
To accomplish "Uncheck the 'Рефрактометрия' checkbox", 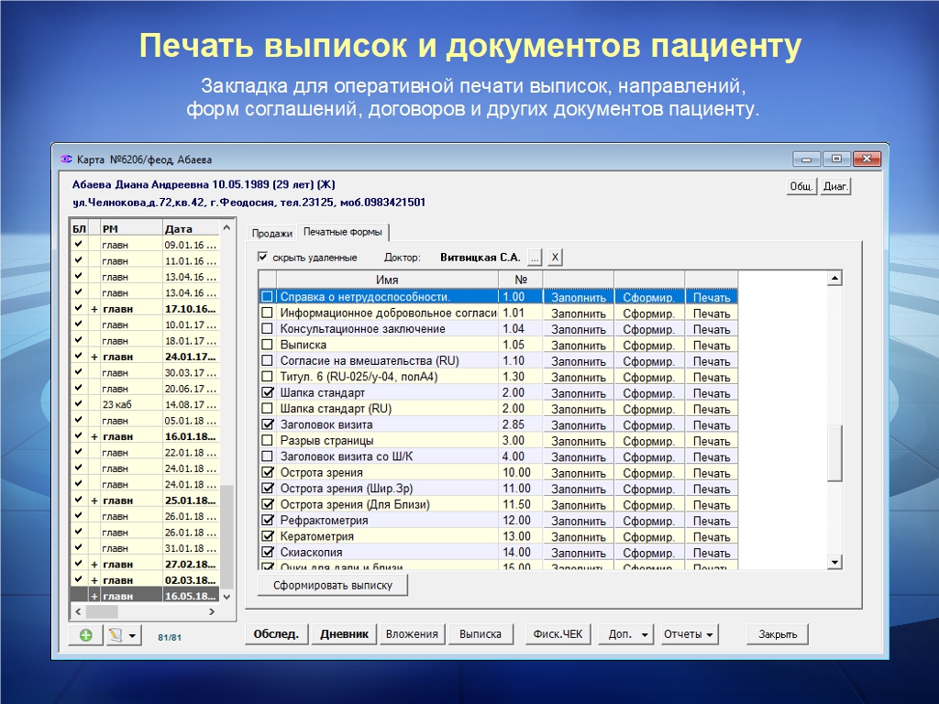I will pyautogui.click(x=267, y=521).
